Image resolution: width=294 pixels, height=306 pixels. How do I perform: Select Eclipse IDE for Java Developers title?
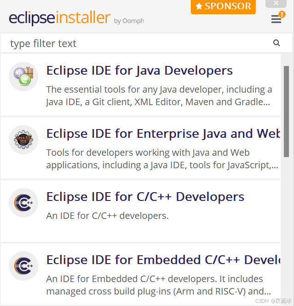click(x=140, y=71)
